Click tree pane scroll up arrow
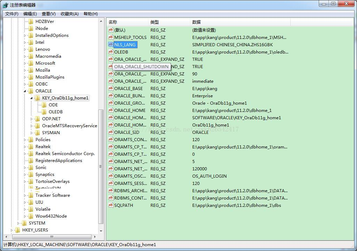This screenshot has height=251, width=357. point(101,21)
